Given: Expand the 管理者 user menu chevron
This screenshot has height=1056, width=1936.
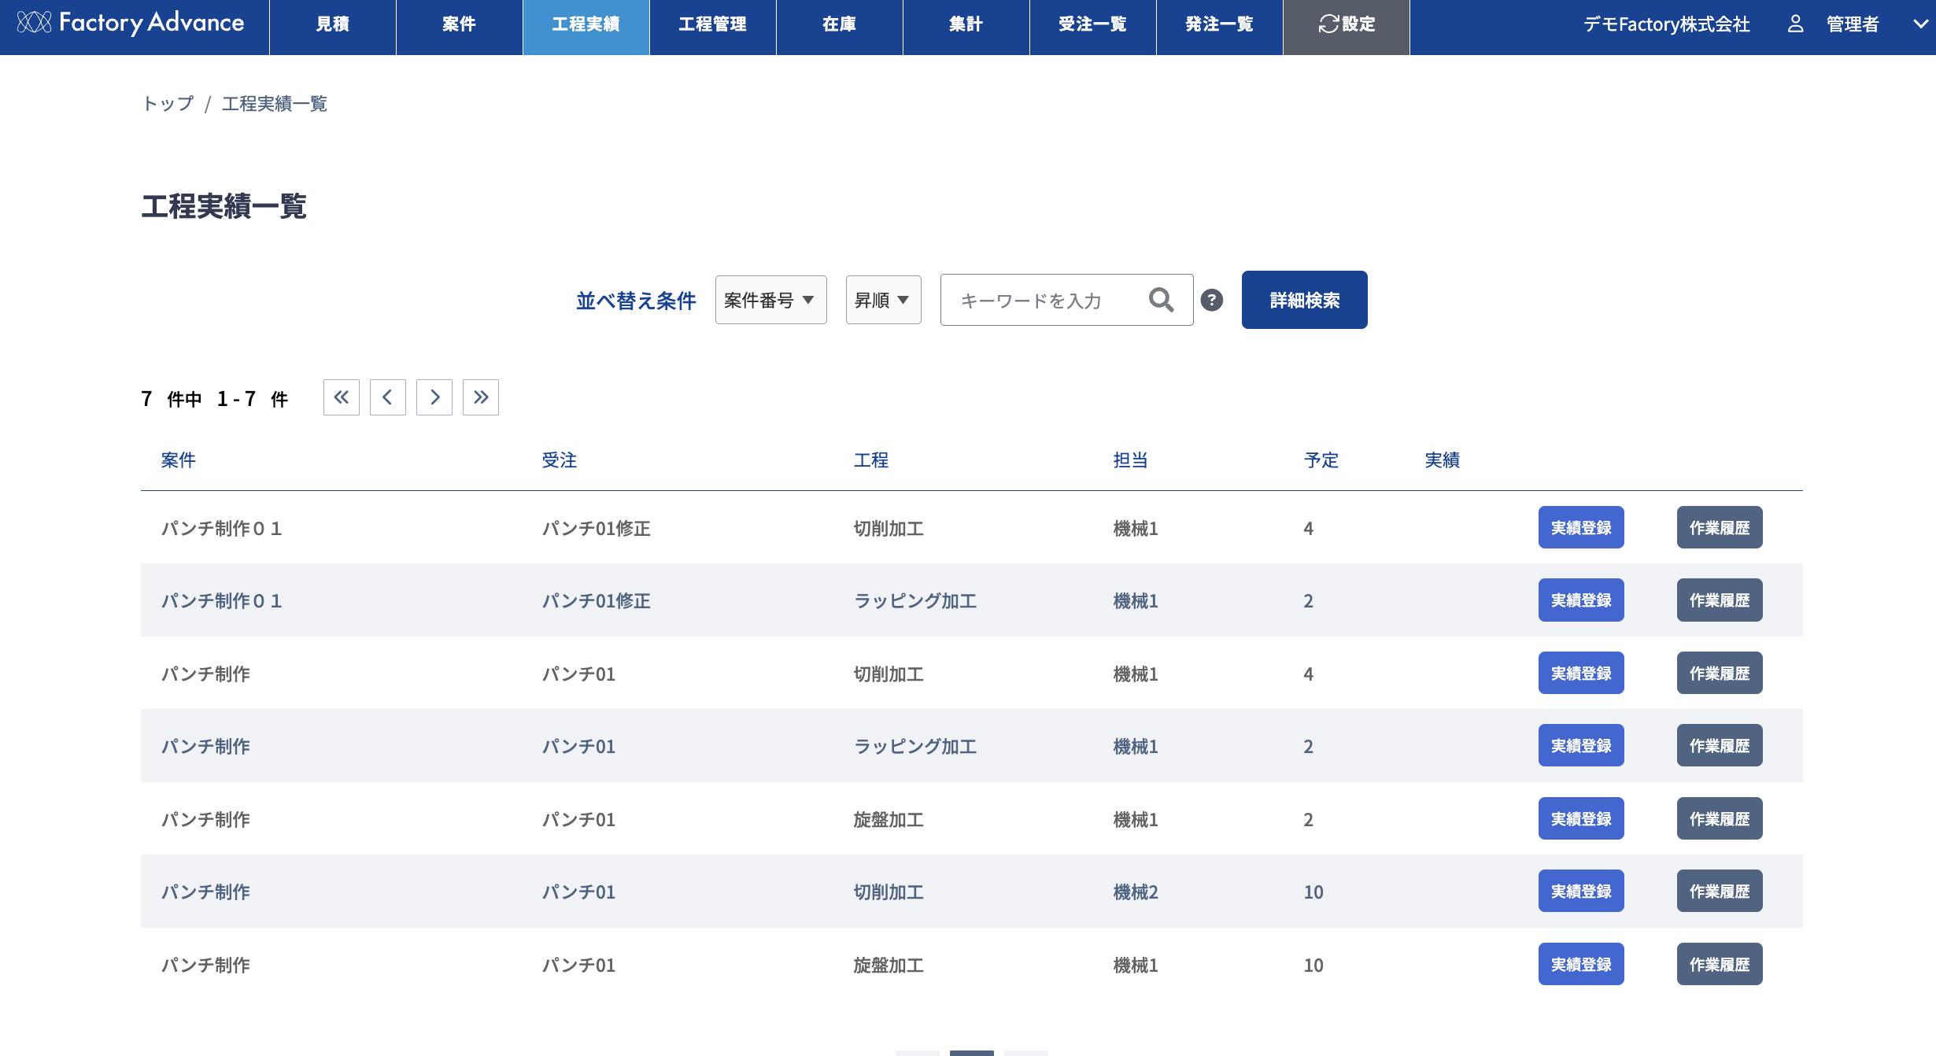Looking at the screenshot, I should point(1920,24).
